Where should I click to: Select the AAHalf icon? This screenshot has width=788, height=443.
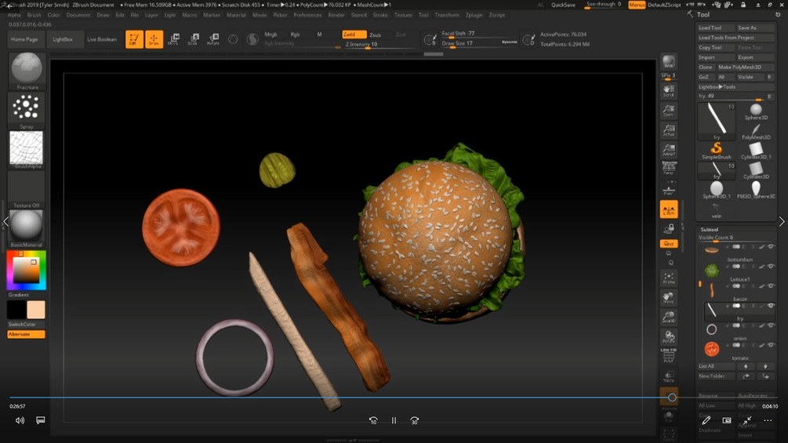click(x=668, y=150)
